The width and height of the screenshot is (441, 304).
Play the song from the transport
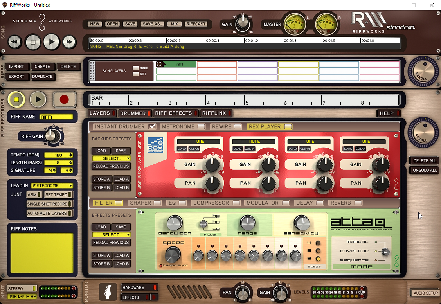[52, 42]
